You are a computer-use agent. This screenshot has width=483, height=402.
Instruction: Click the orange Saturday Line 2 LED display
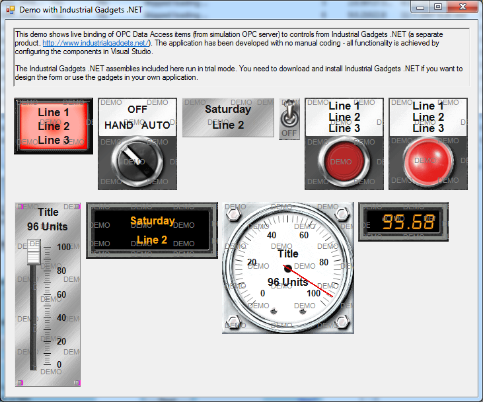click(x=152, y=230)
